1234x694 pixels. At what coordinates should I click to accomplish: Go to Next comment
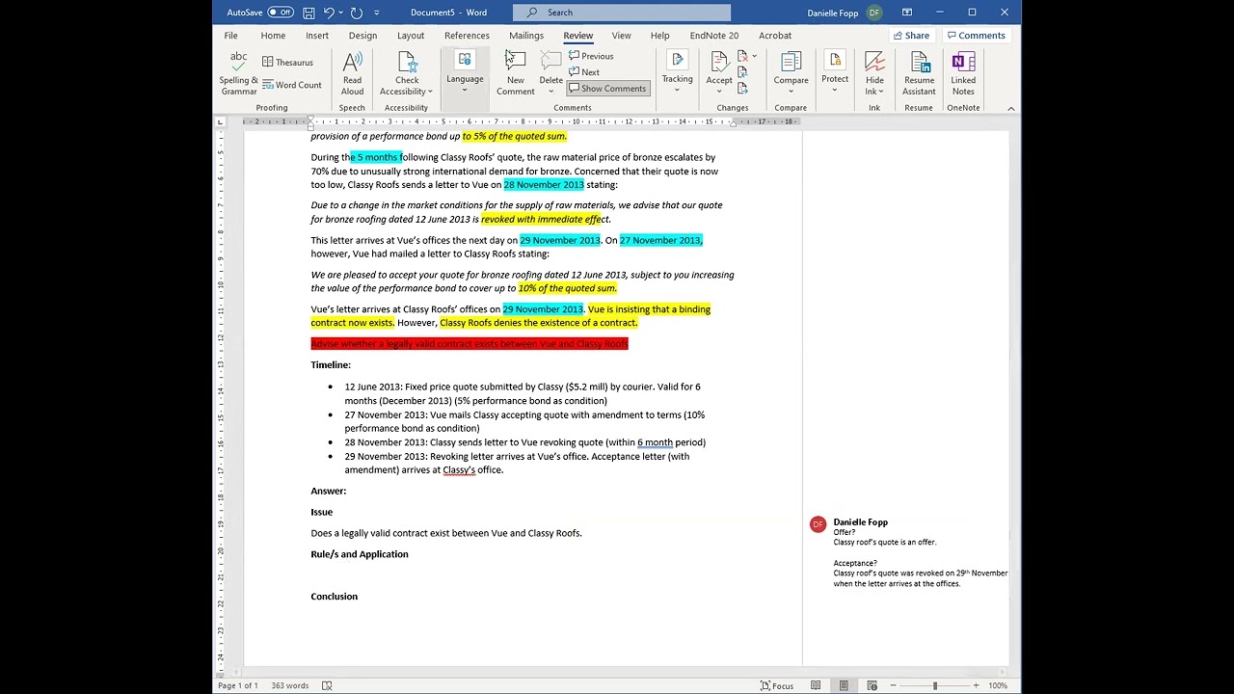tap(584, 72)
